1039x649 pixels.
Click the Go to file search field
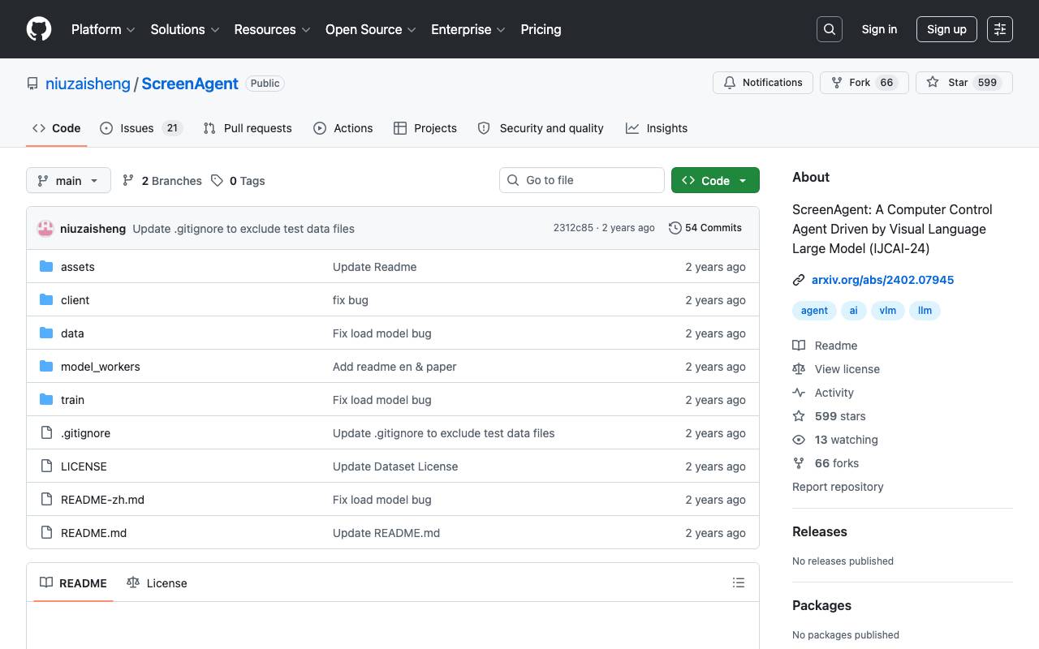coord(582,180)
